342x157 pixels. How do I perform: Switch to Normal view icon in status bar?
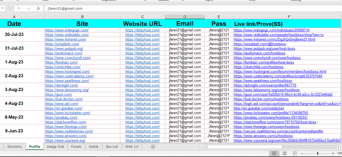point(274,153)
